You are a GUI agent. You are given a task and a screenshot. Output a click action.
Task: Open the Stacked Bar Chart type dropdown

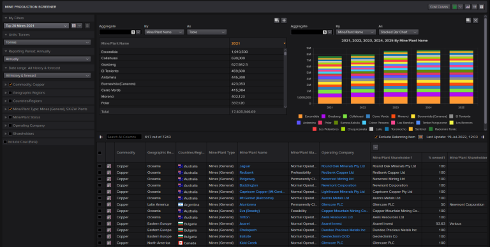pos(398,32)
